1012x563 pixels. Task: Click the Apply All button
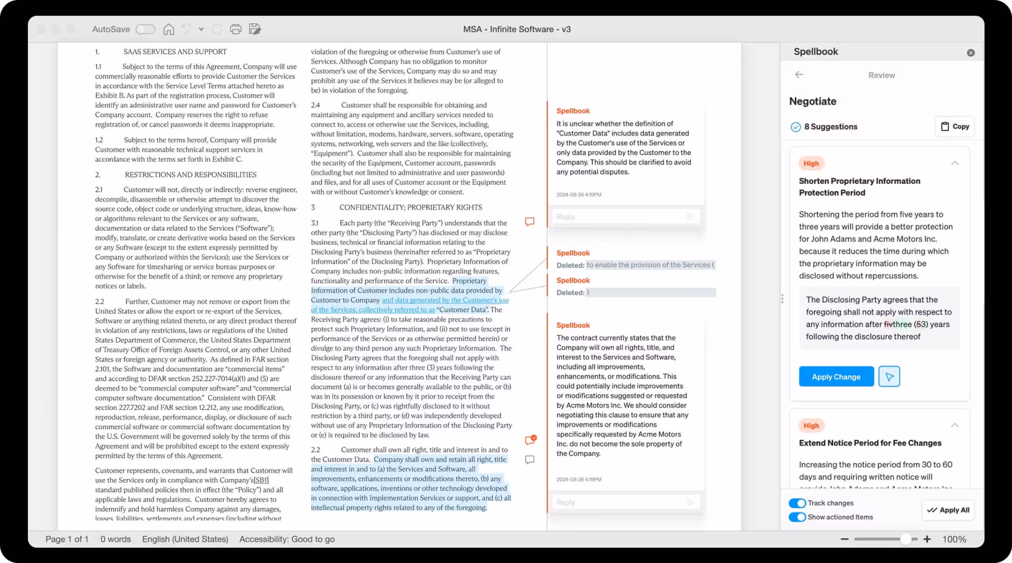tap(948, 510)
